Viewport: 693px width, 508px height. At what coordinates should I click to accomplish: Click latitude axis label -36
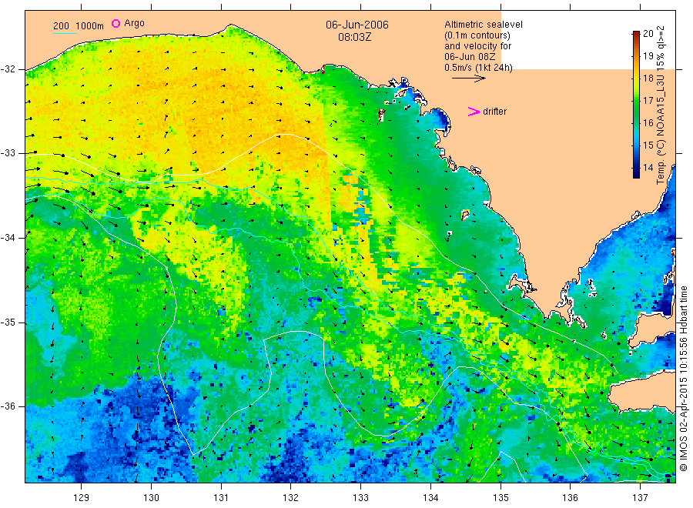click(8, 406)
